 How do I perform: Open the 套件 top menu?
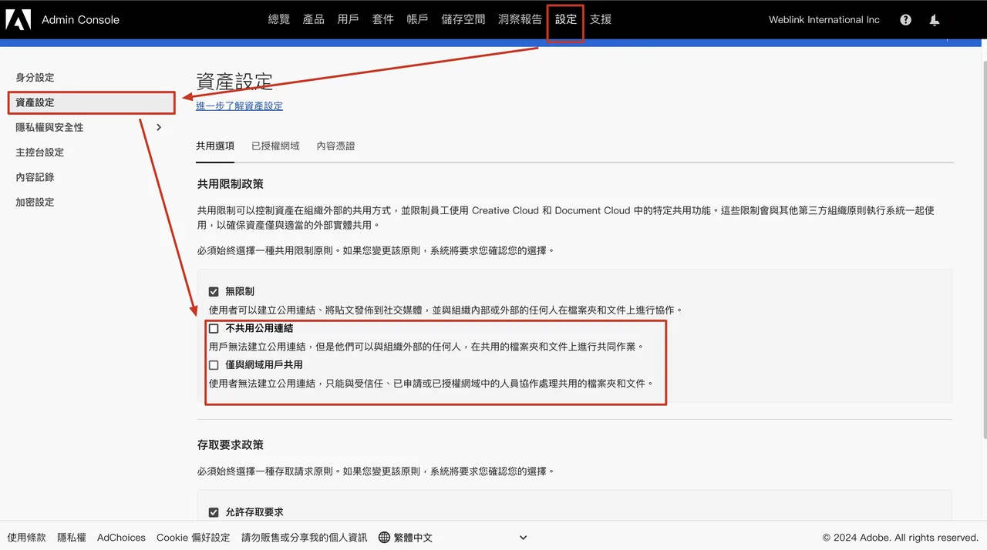tap(383, 19)
